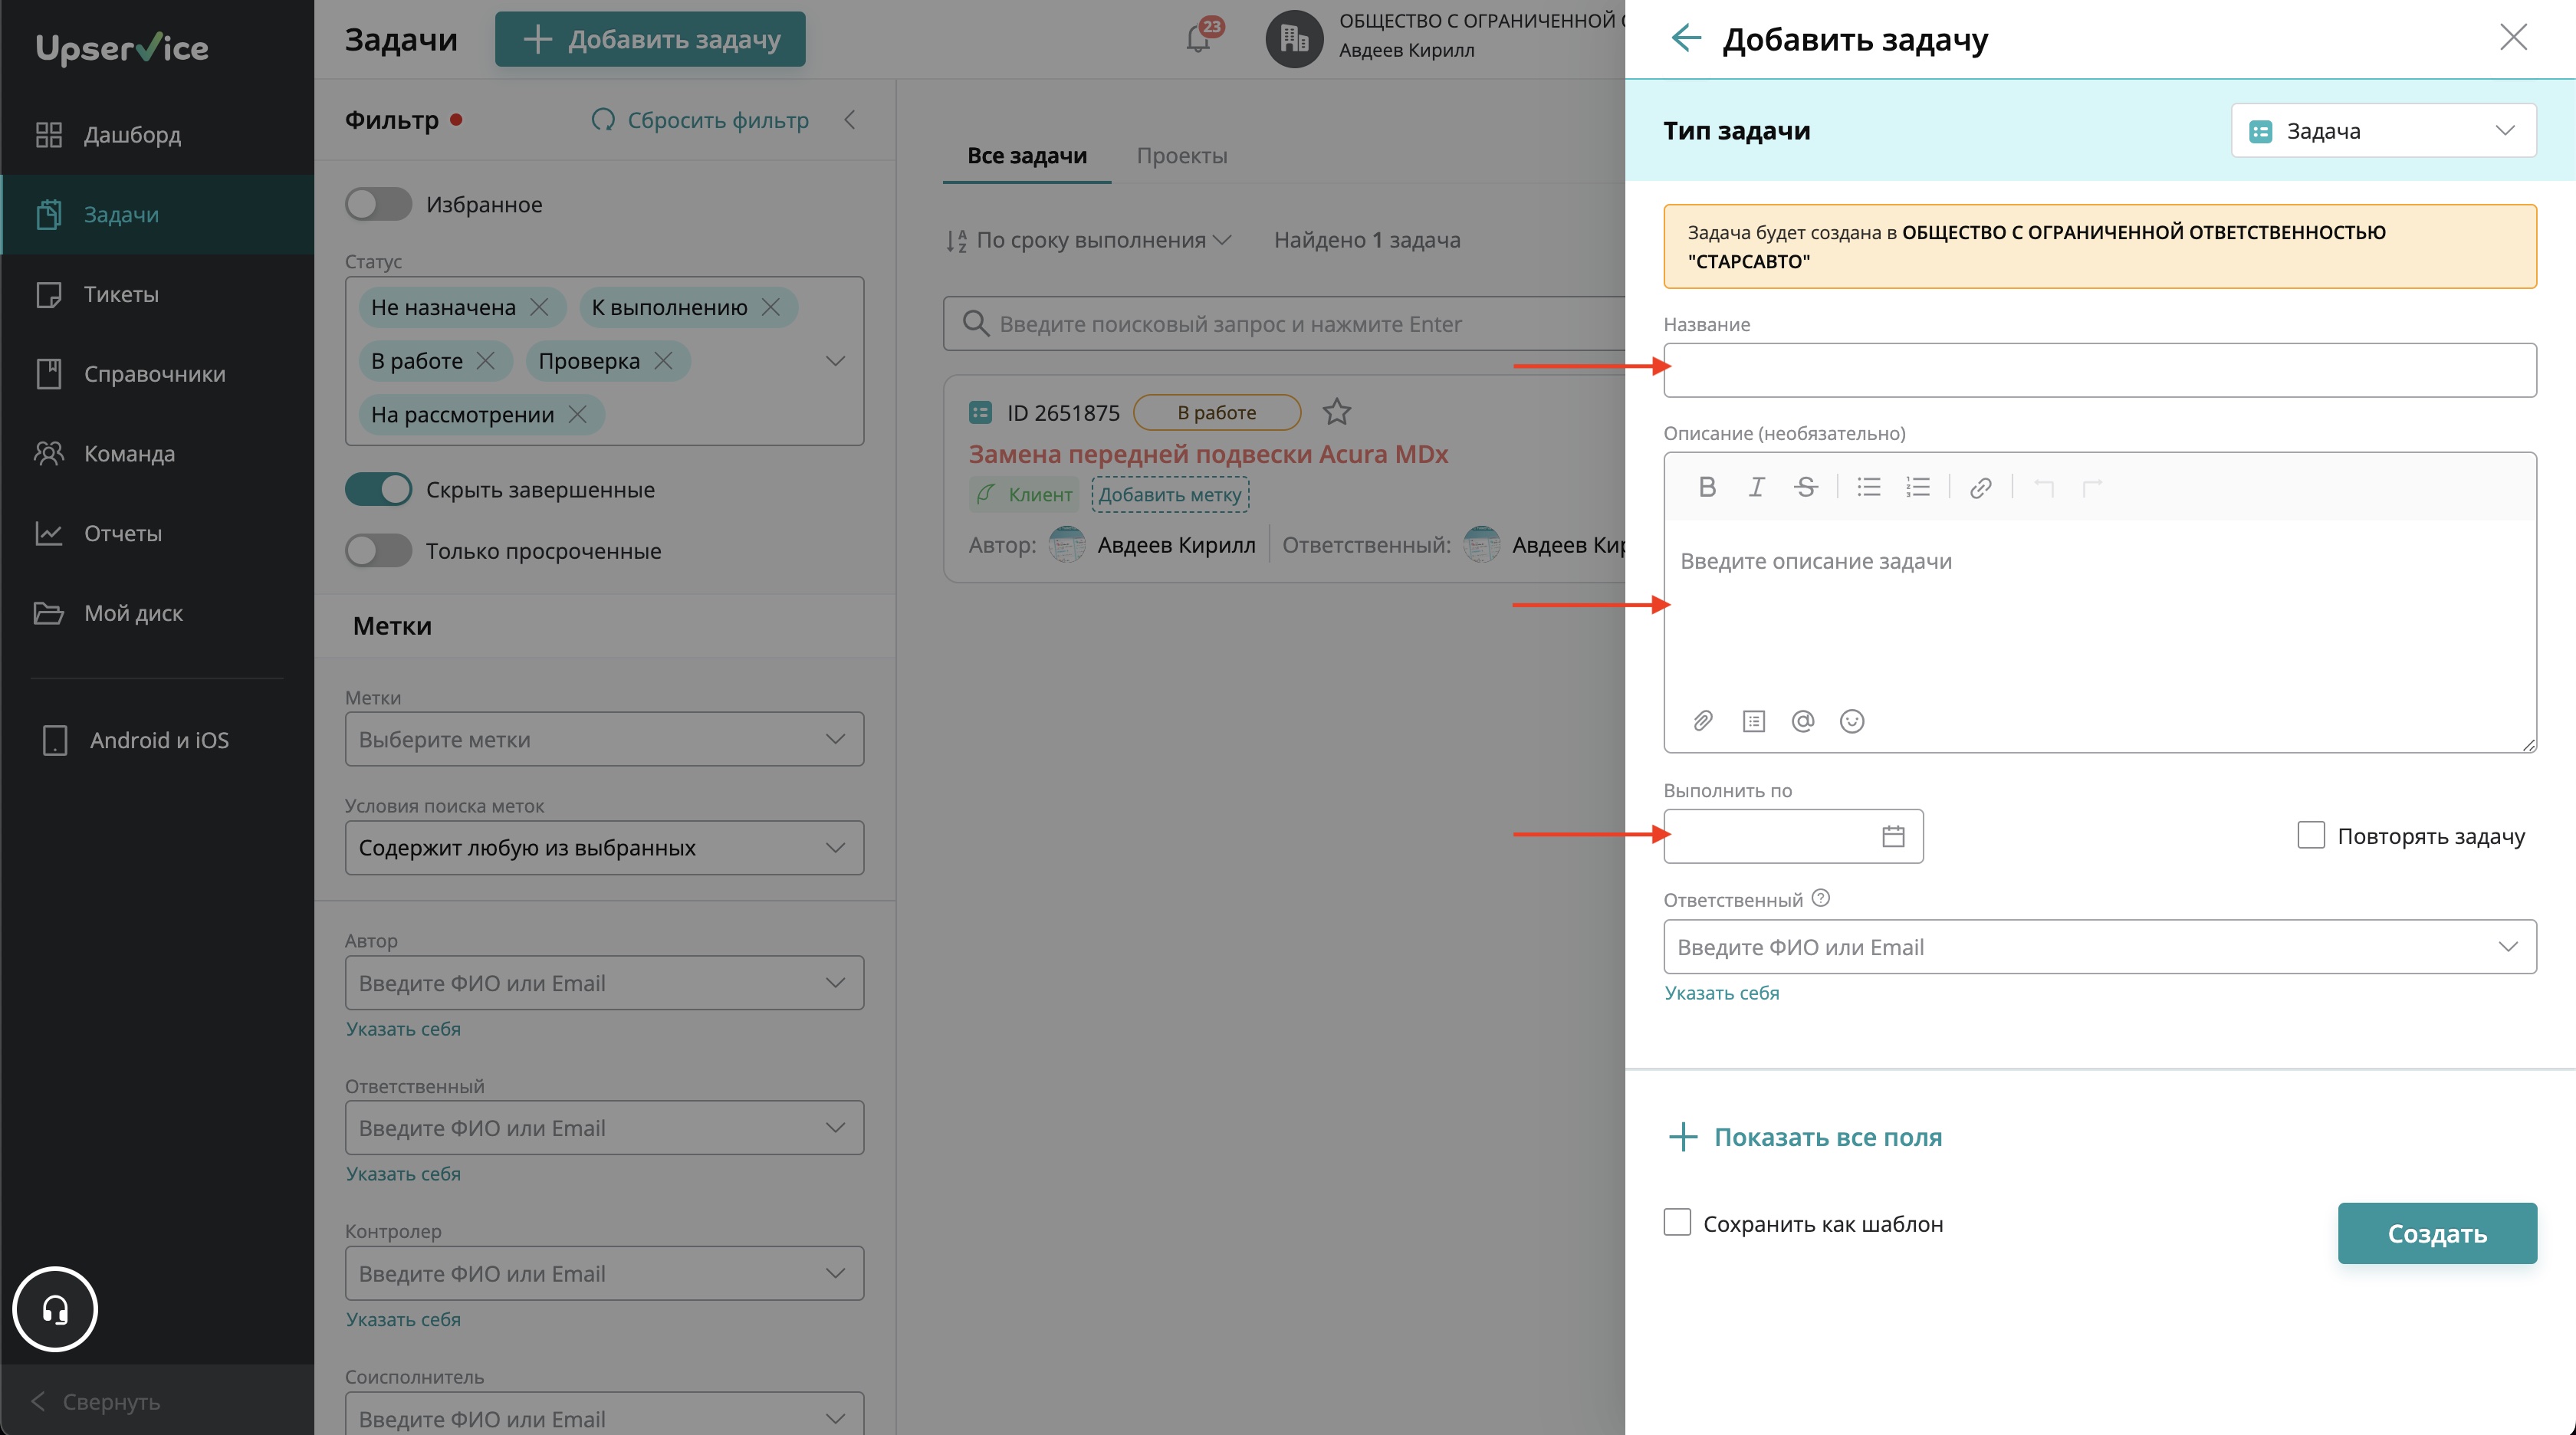
Task: Enable the Повторять задачу checkbox
Action: [2310, 835]
